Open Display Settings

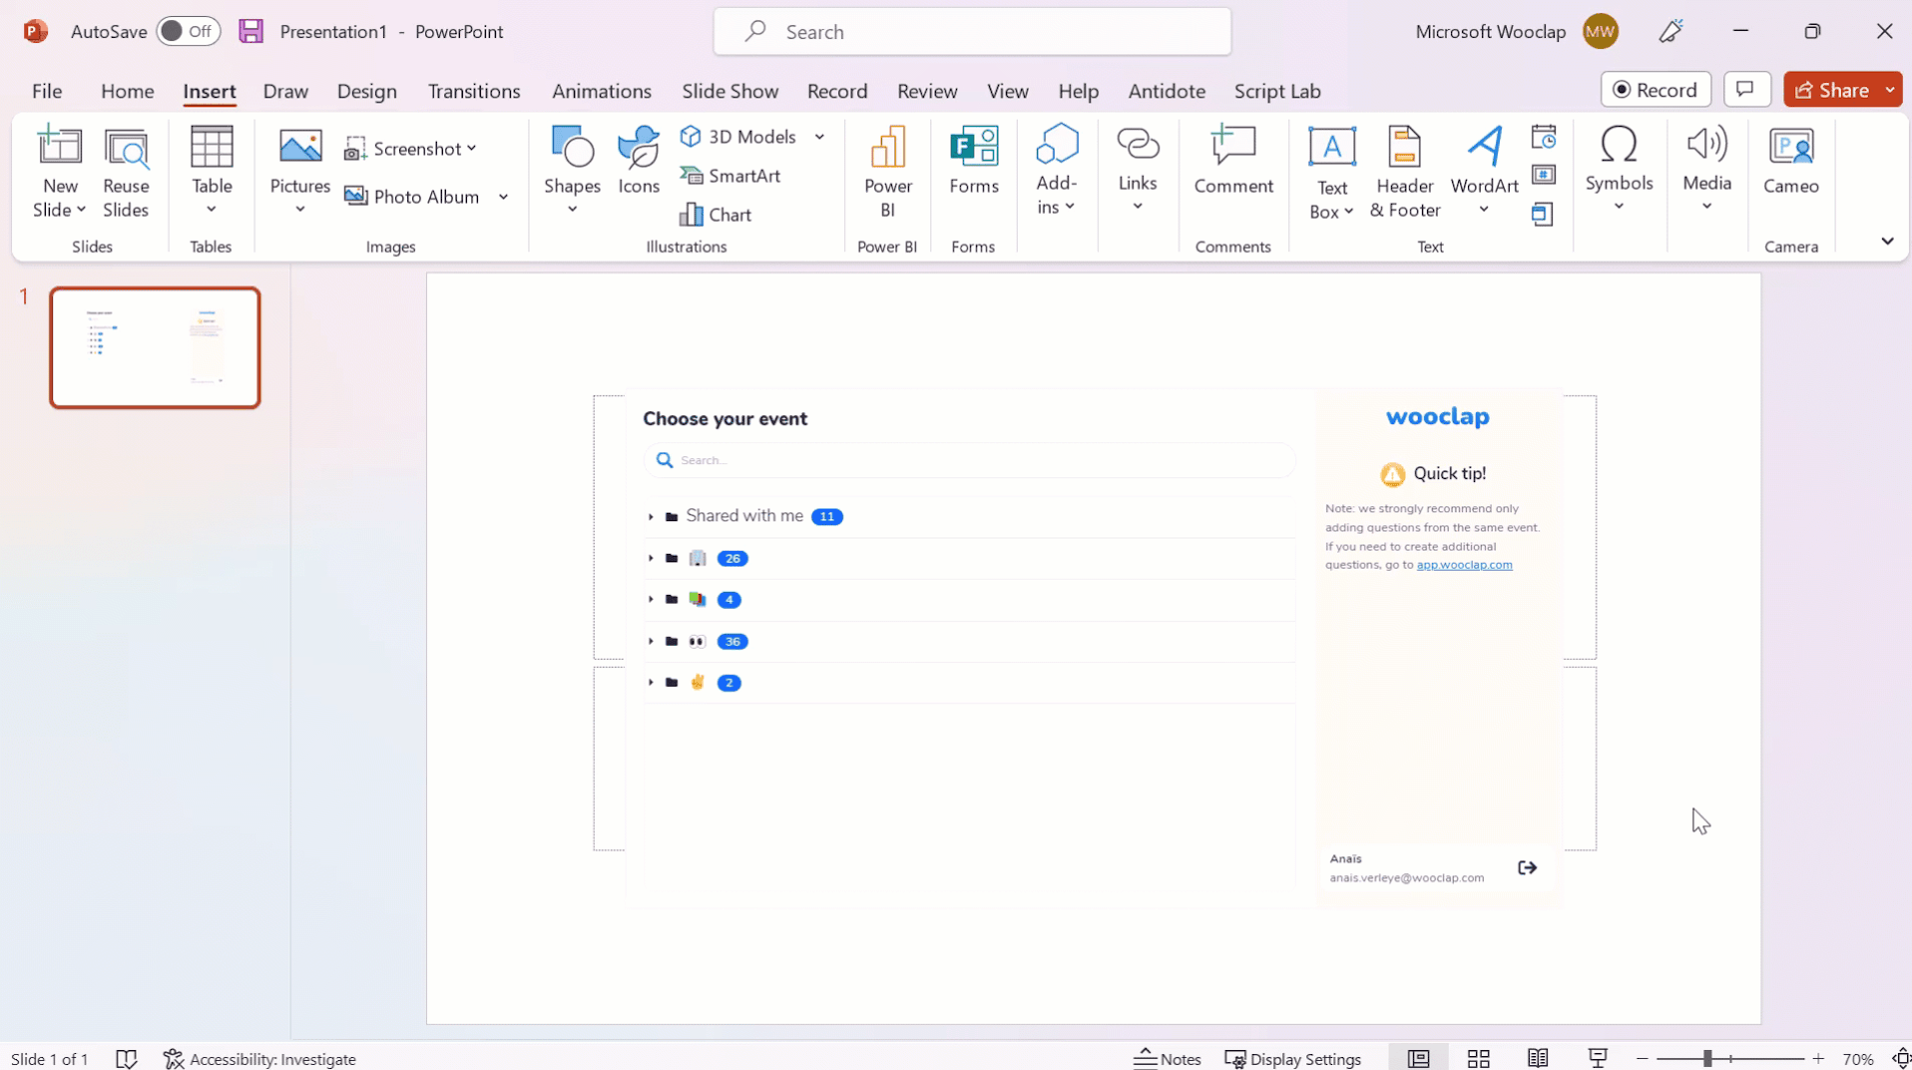(x=1293, y=1058)
